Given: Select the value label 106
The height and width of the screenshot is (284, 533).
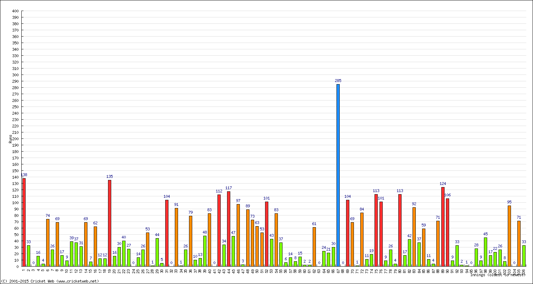Looking at the screenshot, I should pyautogui.click(x=448, y=195).
